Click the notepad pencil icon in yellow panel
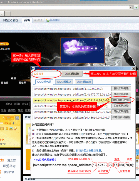The width and height of the screenshot is (139, 181). [x=16, y=129]
